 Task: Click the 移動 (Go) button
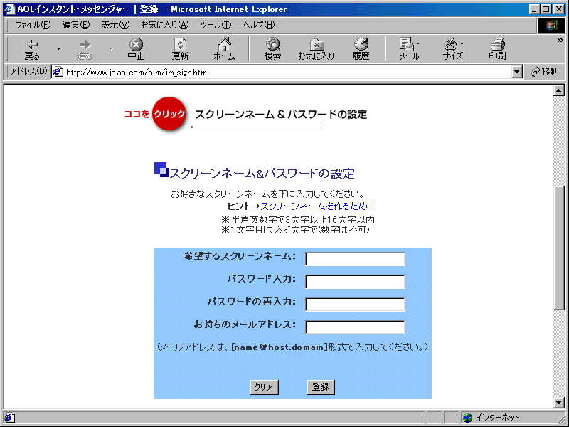click(x=545, y=72)
